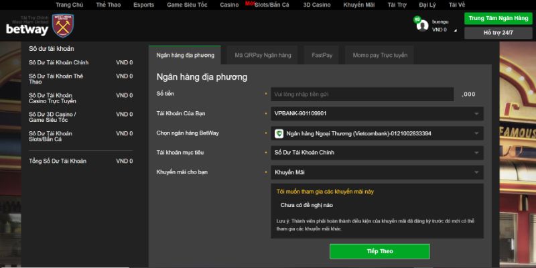Viewport: 536px width, 268px height.
Task: Switch to Momo pay Trực tuyến tab
Action: tap(379, 55)
